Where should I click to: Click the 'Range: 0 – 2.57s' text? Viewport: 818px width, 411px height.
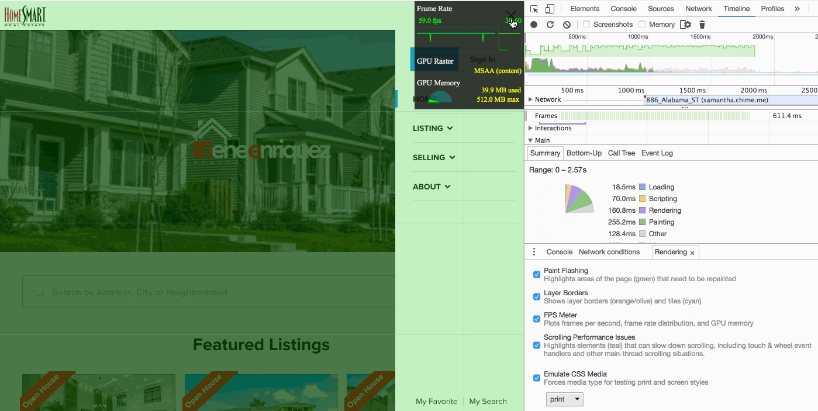[x=558, y=170]
